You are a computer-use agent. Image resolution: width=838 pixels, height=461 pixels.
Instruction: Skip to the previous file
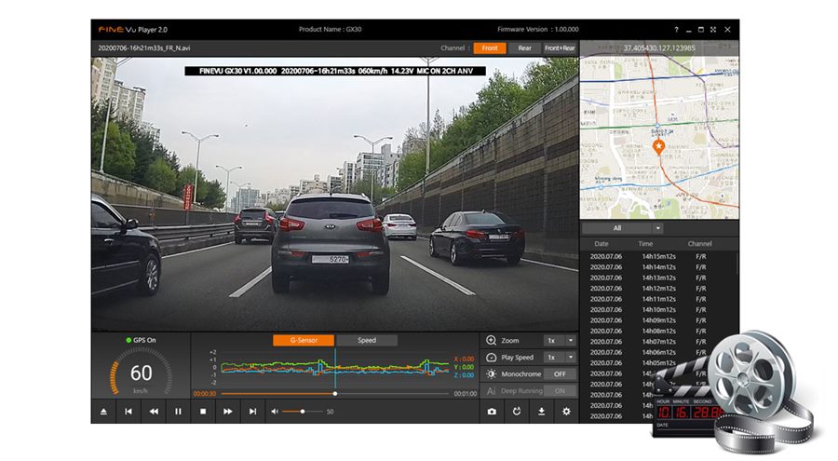128,412
